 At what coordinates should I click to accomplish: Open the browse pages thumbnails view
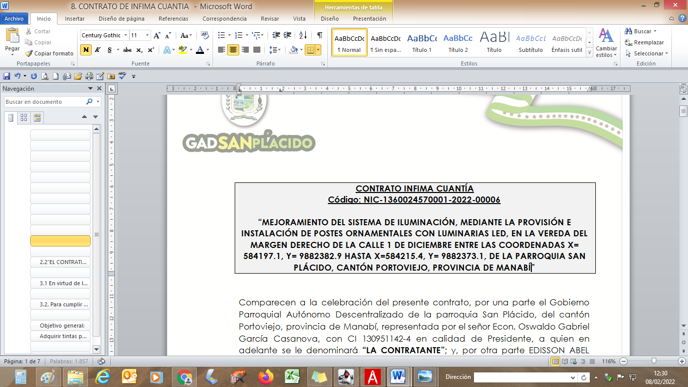pos(24,117)
